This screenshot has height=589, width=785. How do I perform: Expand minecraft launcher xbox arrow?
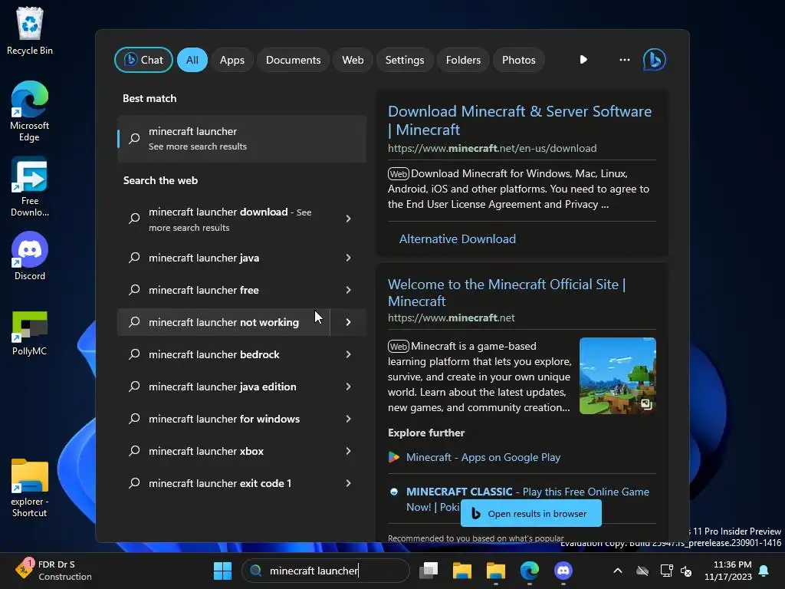(x=349, y=451)
